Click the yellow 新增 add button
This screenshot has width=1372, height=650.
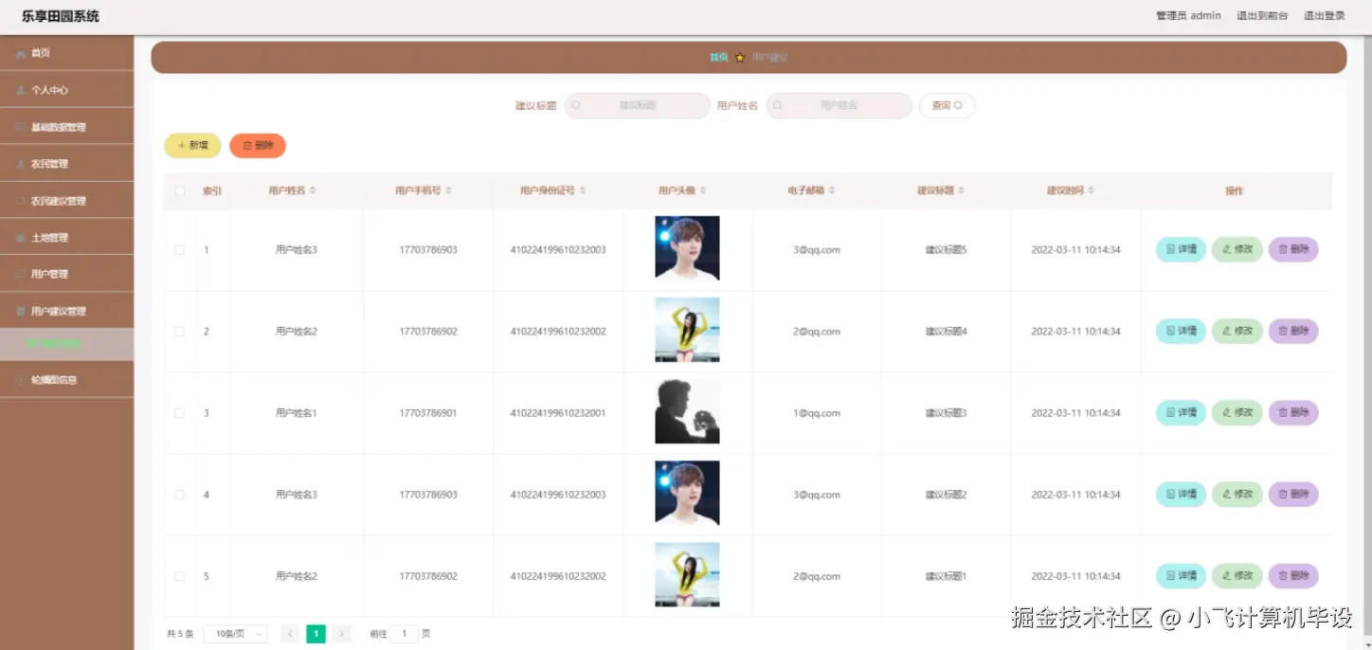pos(192,146)
